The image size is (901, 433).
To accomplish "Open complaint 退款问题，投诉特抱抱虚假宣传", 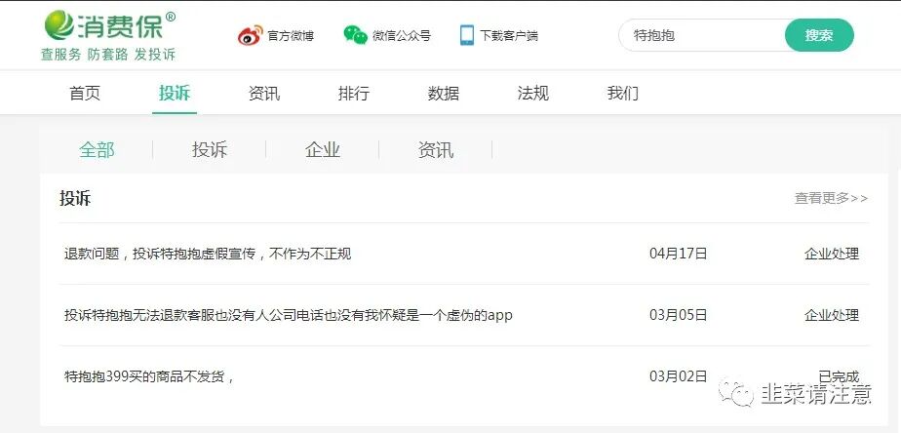I will 208,254.
